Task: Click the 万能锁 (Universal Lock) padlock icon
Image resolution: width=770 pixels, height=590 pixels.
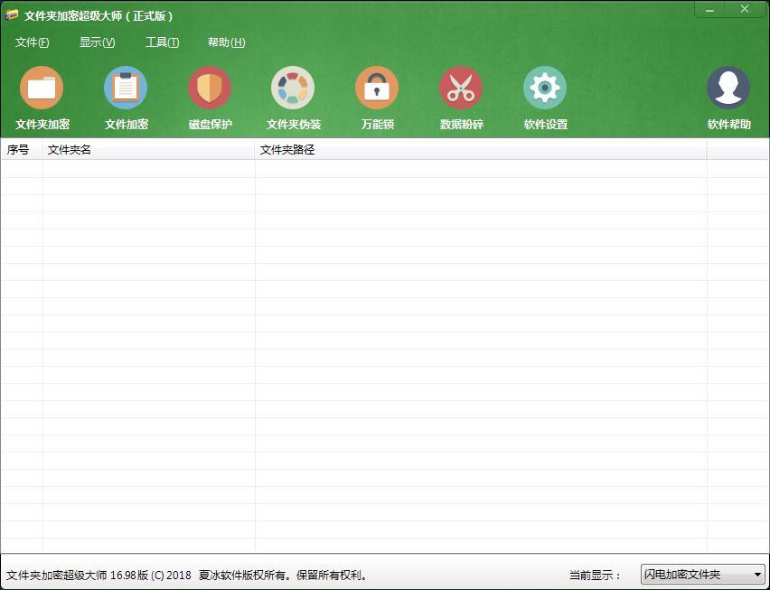Action: [x=377, y=95]
